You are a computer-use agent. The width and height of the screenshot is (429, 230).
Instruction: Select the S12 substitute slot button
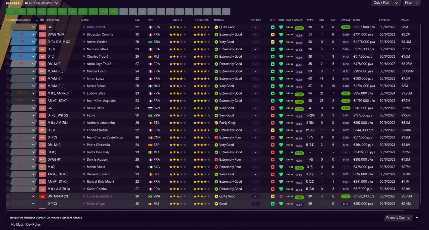[x=226, y=12]
